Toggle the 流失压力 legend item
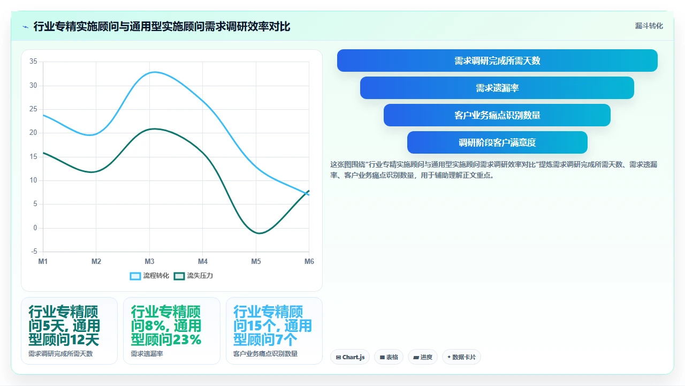The height and width of the screenshot is (386, 685). [194, 276]
